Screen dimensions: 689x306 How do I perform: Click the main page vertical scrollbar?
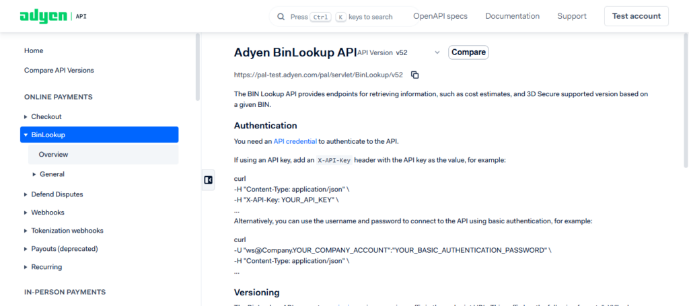tap(686, 100)
